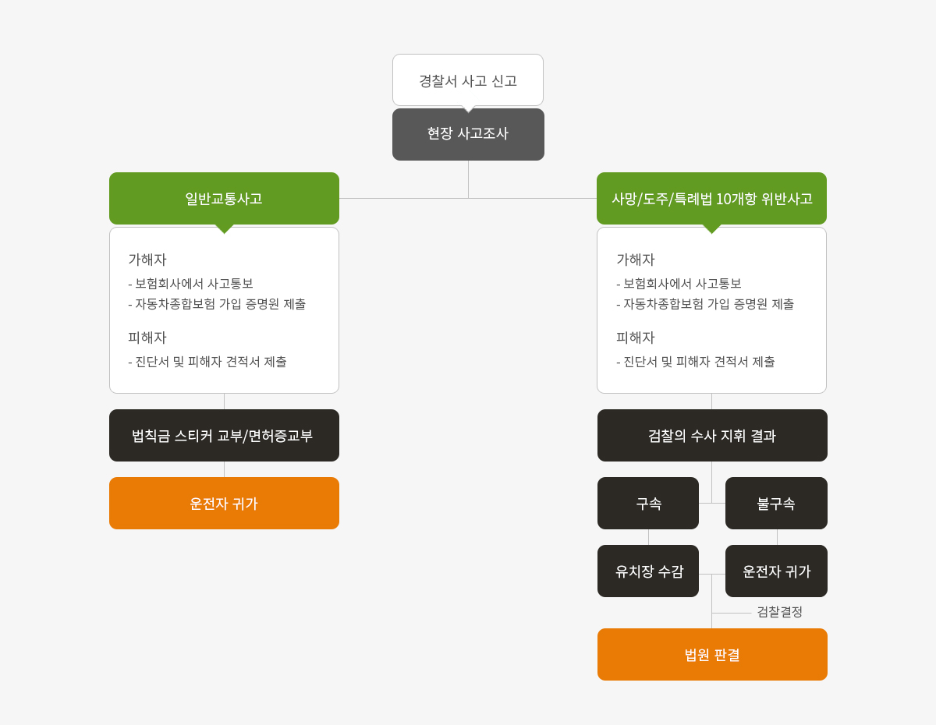Click the 불구속 box

[776, 503]
